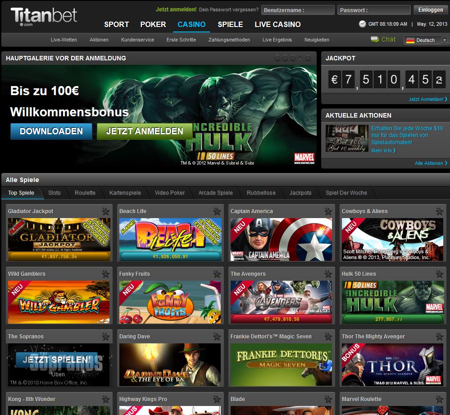Open Live-Wetten in the submenu

pos(64,40)
